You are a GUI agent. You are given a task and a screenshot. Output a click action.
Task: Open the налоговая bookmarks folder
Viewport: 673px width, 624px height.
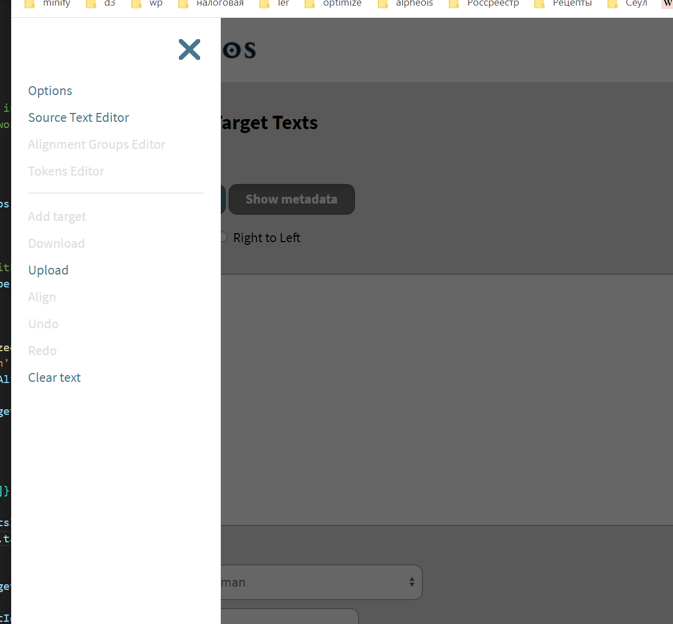[x=219, y=4]
